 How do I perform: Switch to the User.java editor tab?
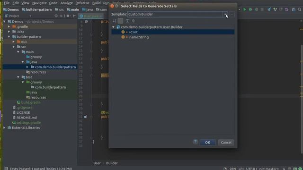(90, 16)
